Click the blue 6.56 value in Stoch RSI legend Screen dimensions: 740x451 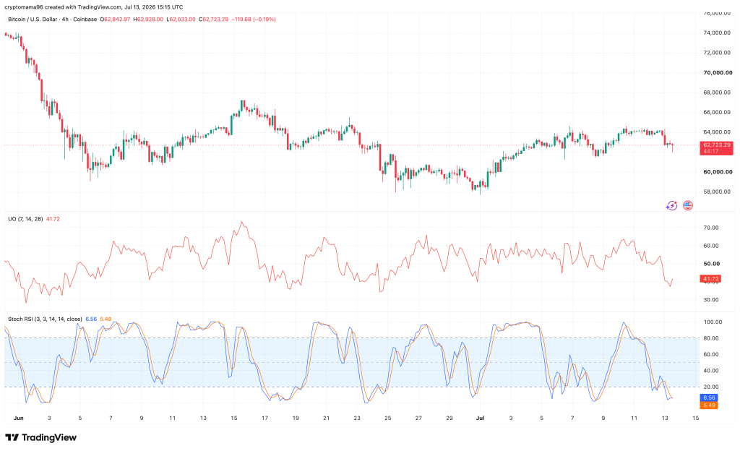(91, 319)
